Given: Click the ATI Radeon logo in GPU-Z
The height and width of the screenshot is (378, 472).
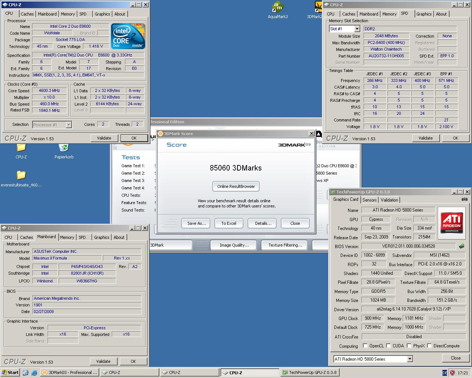Looking at the screenshot, I should [x=452, y=223].
